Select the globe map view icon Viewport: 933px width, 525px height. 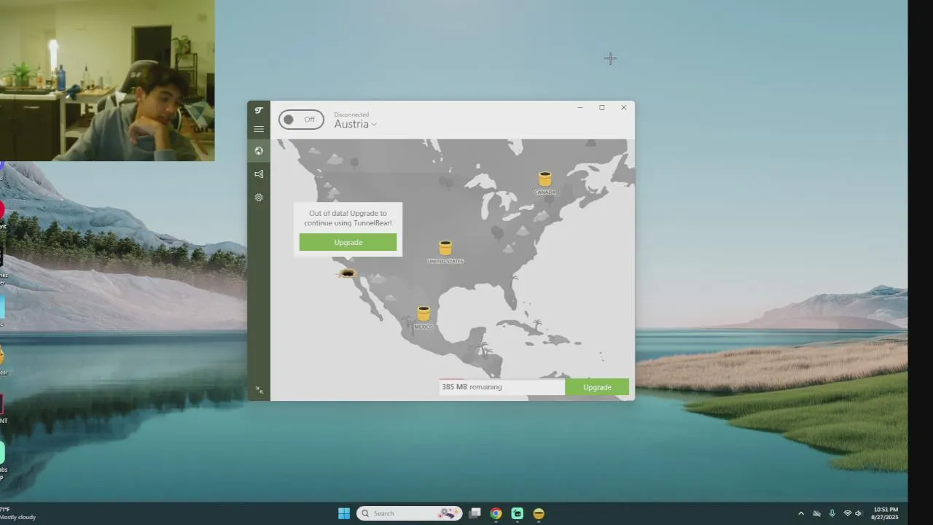click(x=259, y=151)
